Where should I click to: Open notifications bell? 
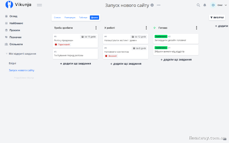[x=205, y=5]
